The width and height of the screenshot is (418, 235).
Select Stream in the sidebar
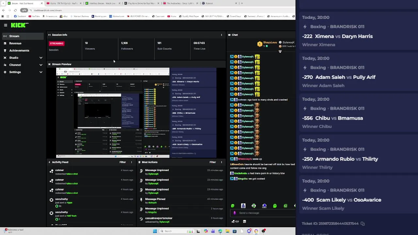coord(23,36)
